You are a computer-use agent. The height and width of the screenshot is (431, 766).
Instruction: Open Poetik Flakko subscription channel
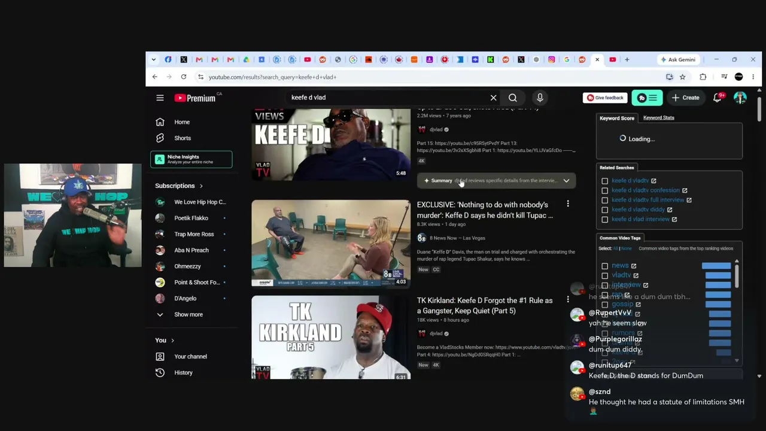[191, 218]
